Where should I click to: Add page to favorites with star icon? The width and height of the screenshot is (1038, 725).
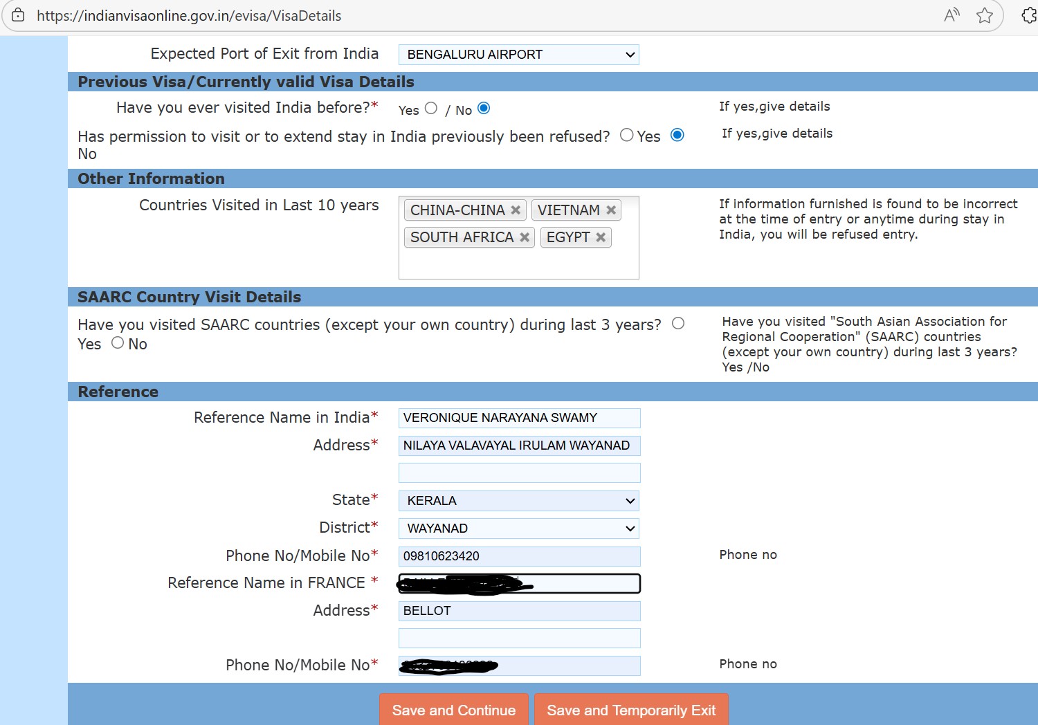985,15
